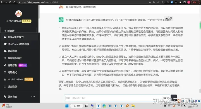Click the 尊贵会员 badge under the avatar
The height and width of the screenshot is (109, 201).
27,21
